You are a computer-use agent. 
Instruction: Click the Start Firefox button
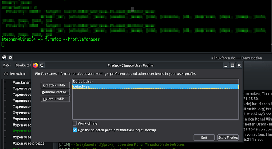coord(228,138)
